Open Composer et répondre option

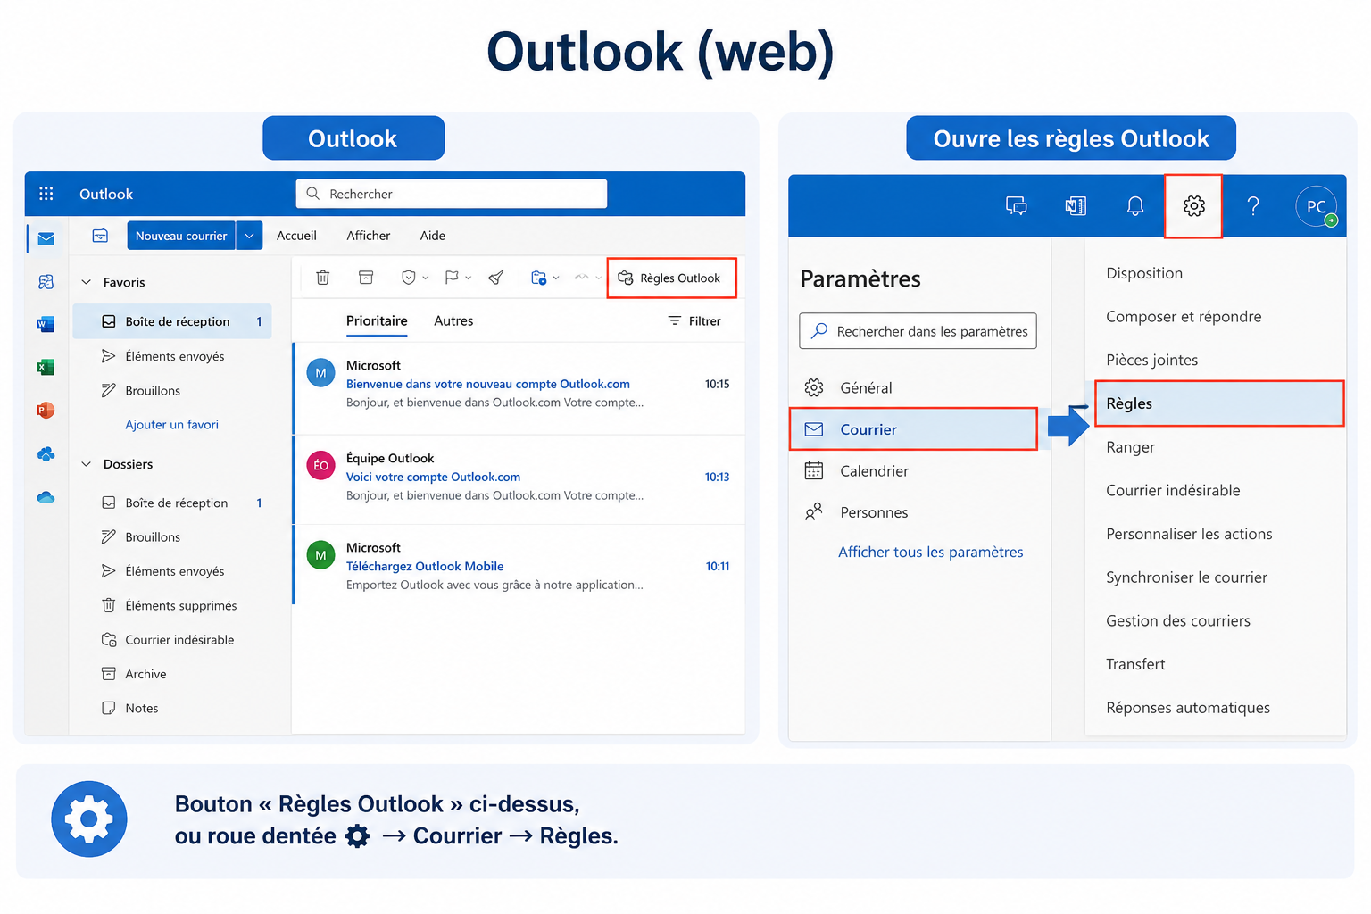click(1184, 317)
